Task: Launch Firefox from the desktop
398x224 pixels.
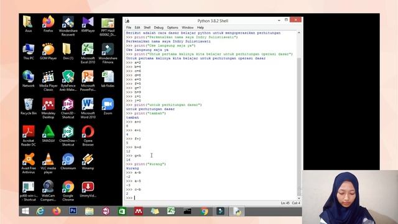Action: coord(49,24)
